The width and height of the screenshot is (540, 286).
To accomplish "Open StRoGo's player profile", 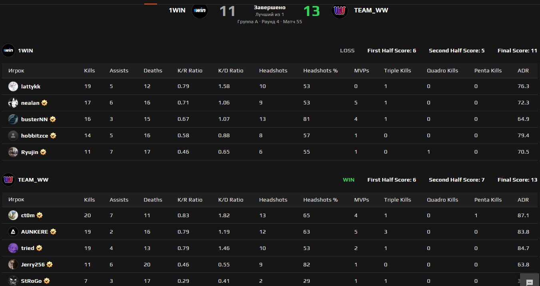I will coord(32,281).
